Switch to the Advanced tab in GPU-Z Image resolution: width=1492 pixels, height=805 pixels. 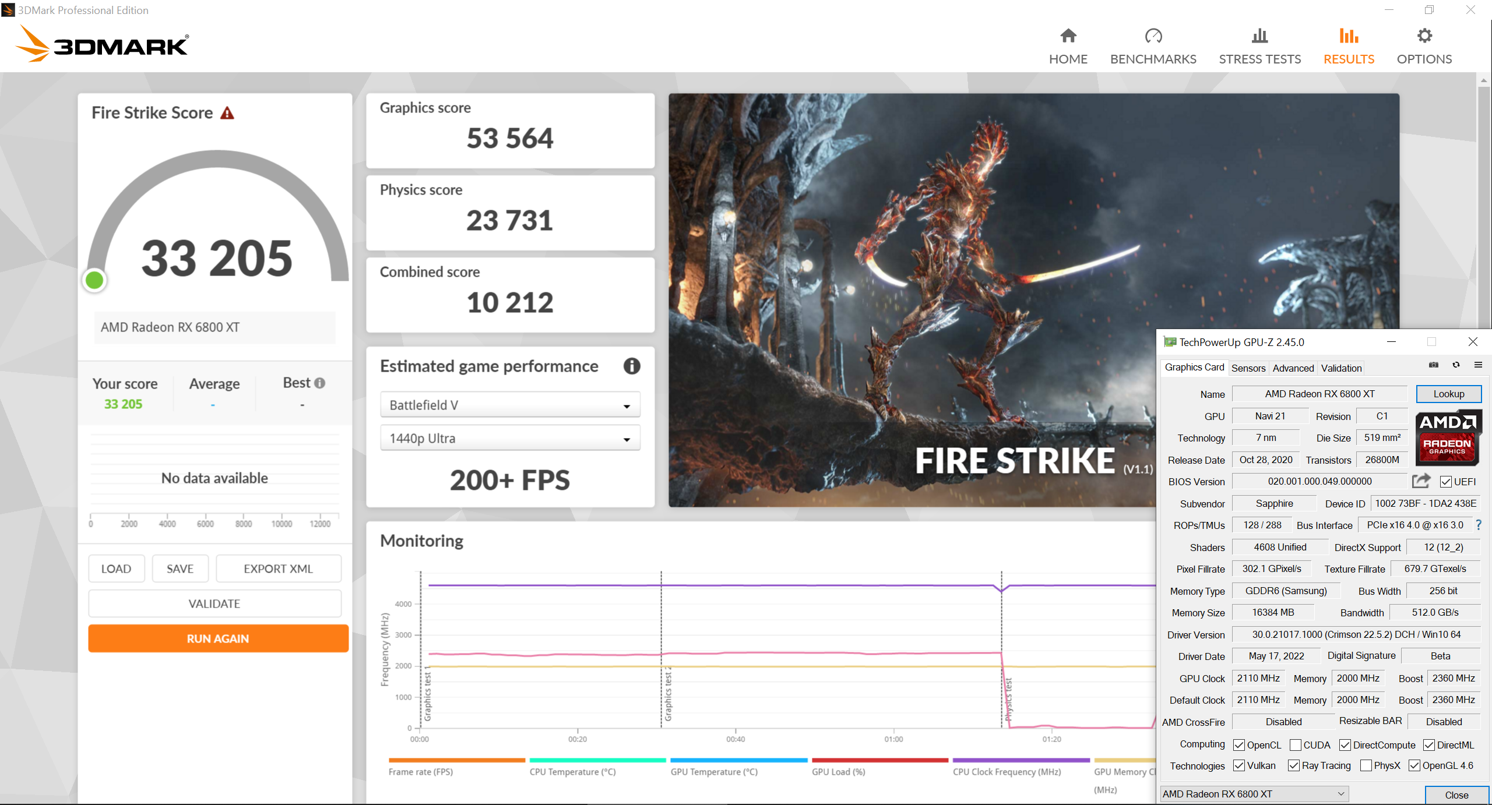[1293, 368]
